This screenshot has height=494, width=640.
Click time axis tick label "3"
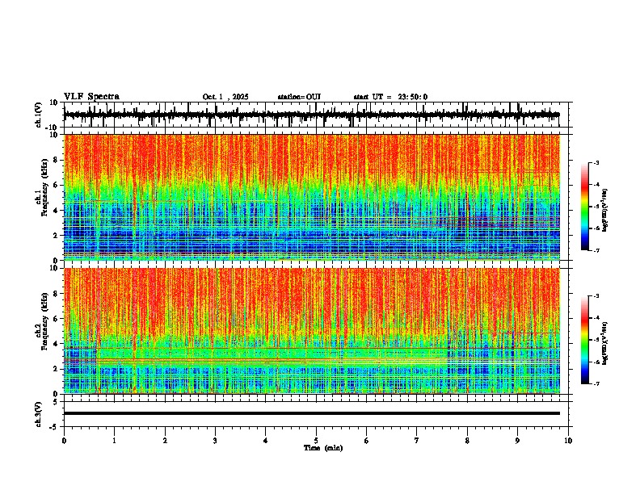point(215,441)
